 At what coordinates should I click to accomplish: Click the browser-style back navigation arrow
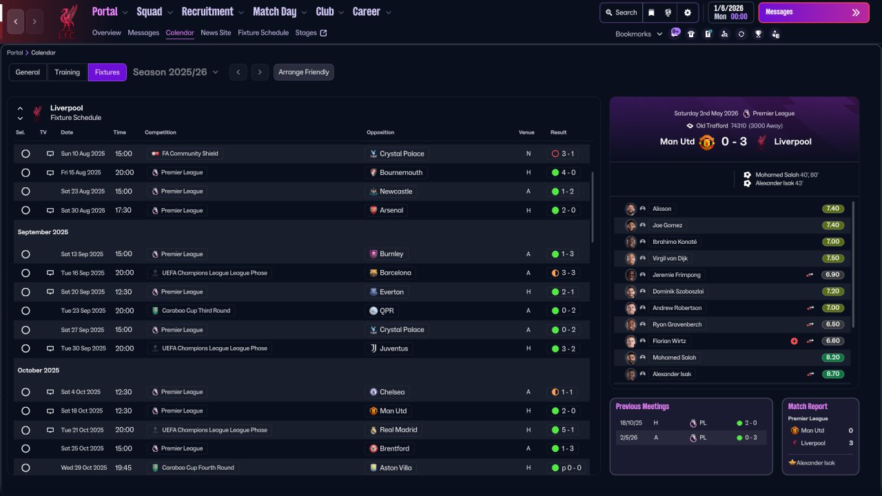[x=16, y=21]
